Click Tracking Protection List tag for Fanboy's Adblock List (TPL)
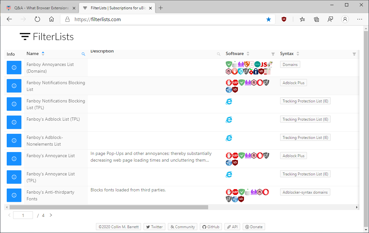 tap(305, 119)
